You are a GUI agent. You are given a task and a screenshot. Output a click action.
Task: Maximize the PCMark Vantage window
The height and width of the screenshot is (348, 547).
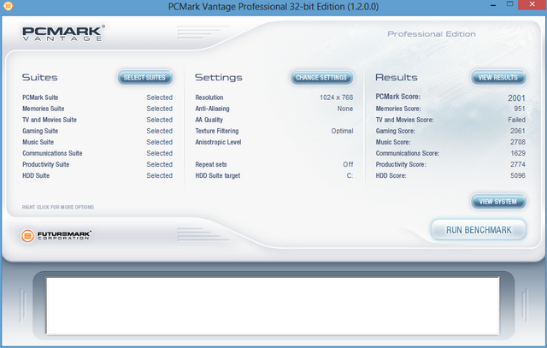click(x=509, y=4)
